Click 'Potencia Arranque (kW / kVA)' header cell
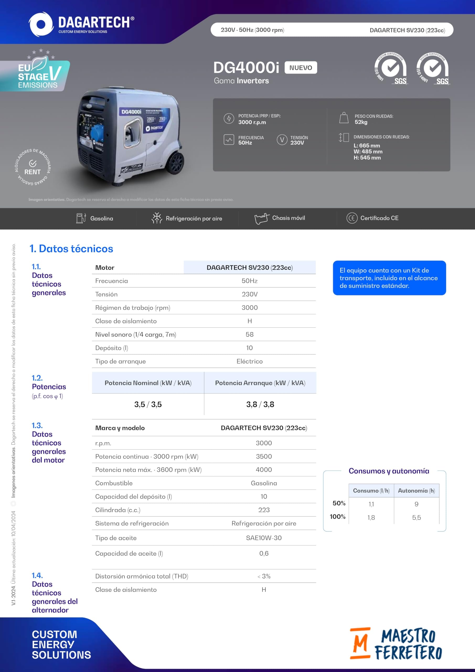Screen dimensions: 475x672 [x=260, y=383]
